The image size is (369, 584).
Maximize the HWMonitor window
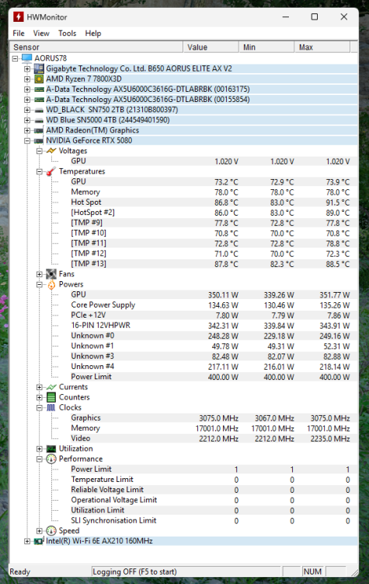tap(315, 17)
